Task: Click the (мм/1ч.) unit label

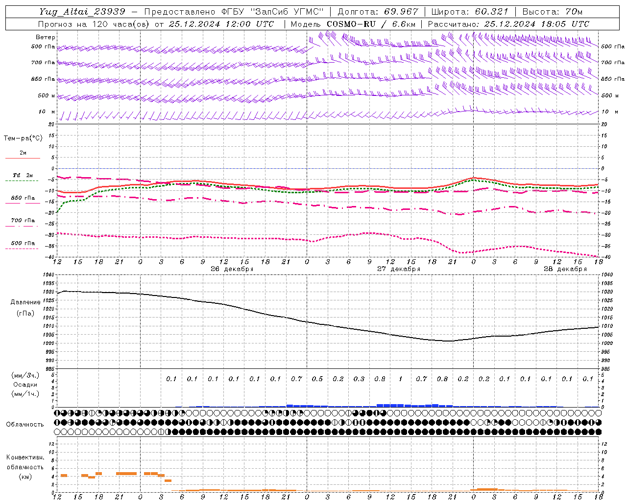Action: point(25,394)
